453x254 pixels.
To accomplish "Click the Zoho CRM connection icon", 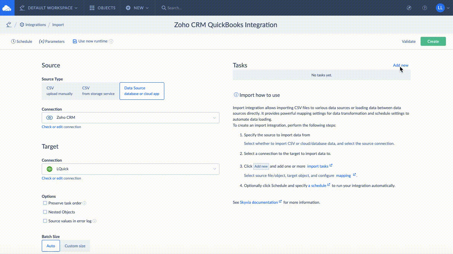I will tap(50, 118).
